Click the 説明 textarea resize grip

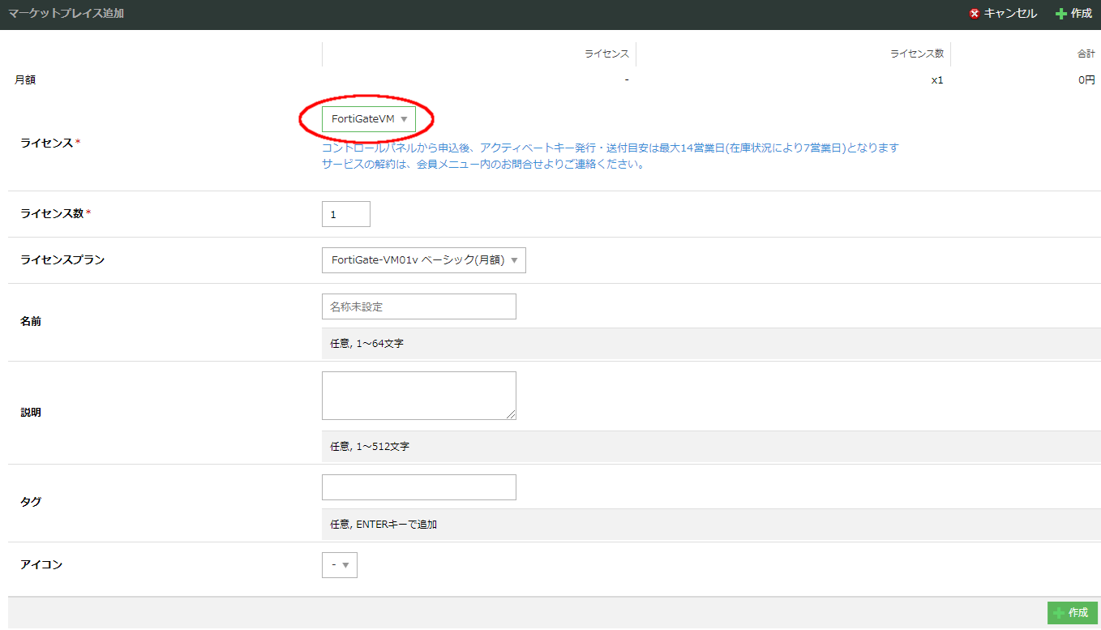pyautogui.click(x=511, y=414)
